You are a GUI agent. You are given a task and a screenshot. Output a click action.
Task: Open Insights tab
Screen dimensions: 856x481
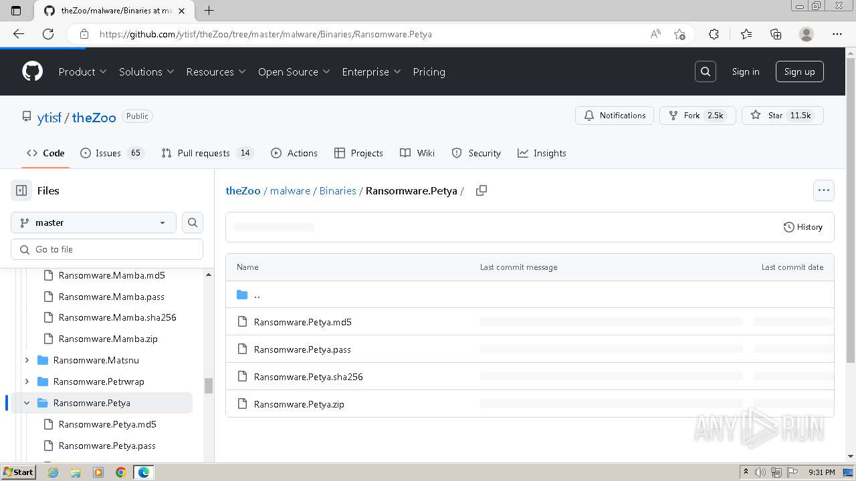click(542, 153)
